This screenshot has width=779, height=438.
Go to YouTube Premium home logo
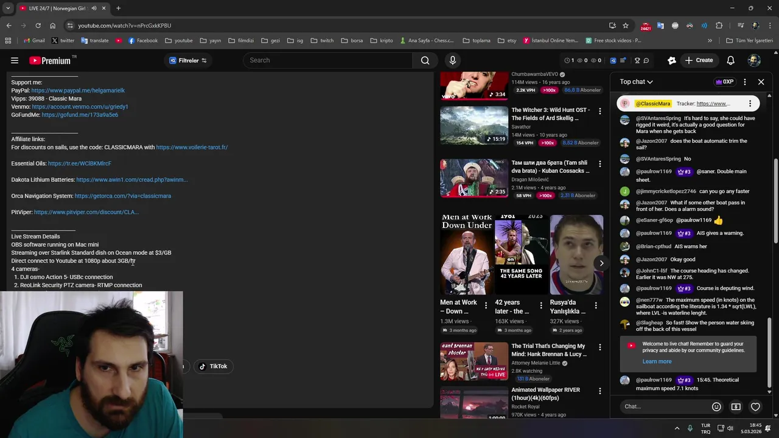click(x=50, y=60)
